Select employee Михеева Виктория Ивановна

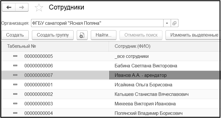point(145,104)
